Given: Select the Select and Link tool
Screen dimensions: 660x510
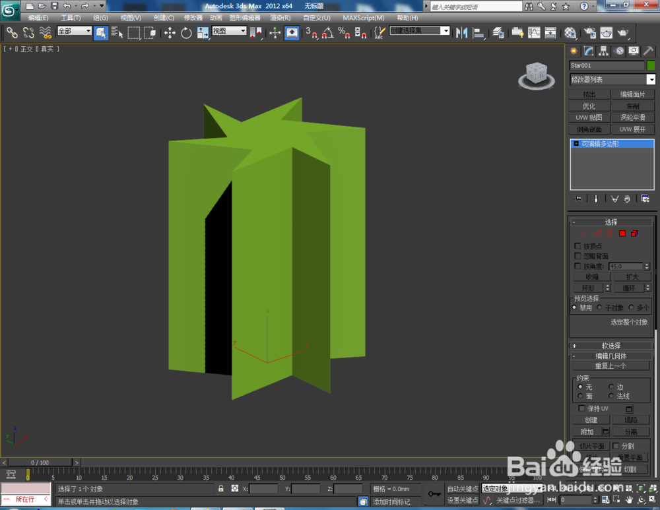Looking at the screenshot, I should click(x=12, y=32).
